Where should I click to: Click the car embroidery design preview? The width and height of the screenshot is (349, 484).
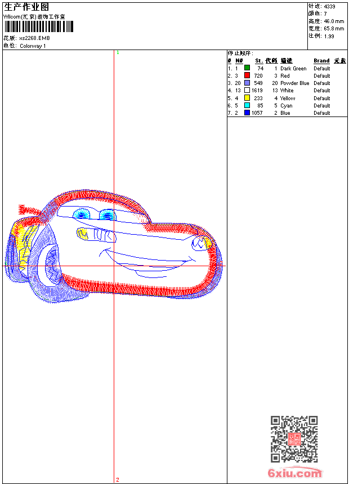click(x=114, y=247)
